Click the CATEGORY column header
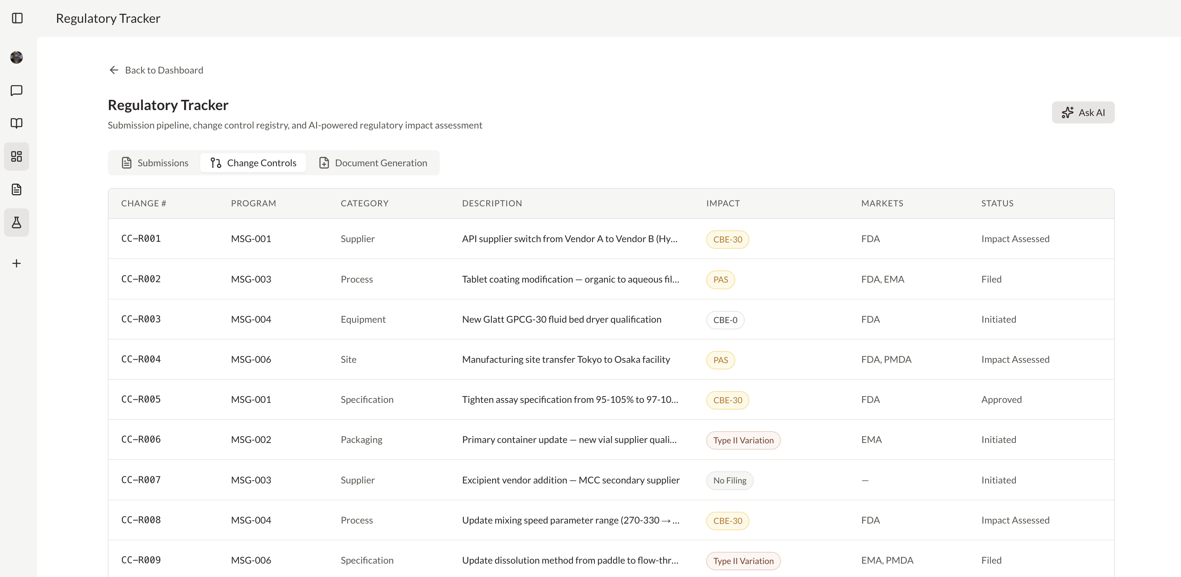Viewport: 1181px width, 577px height. (x=364, y=203)
